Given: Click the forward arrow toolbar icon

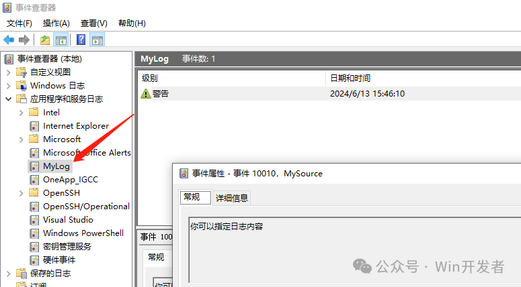Looking at the screenshot, I should pos(24,40).
